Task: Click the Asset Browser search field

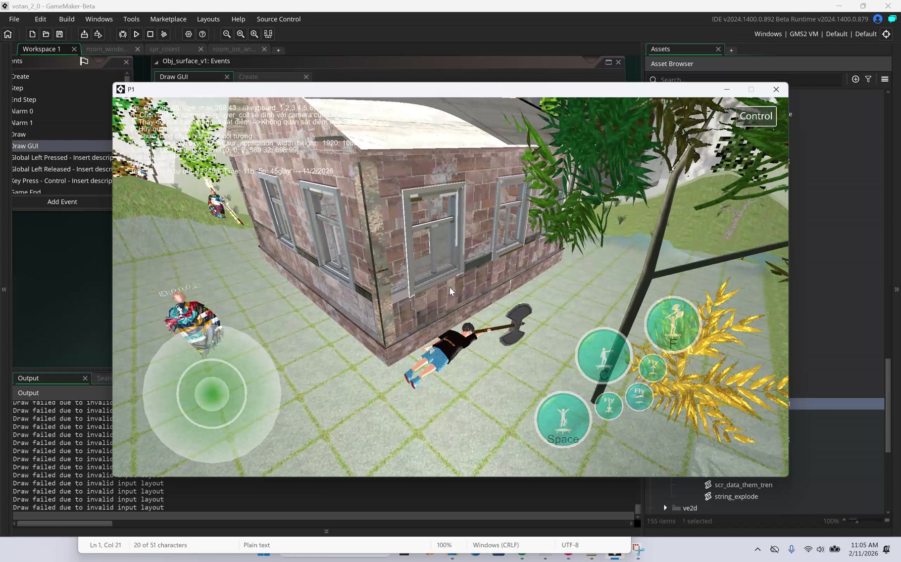Action: coord(745,80)
